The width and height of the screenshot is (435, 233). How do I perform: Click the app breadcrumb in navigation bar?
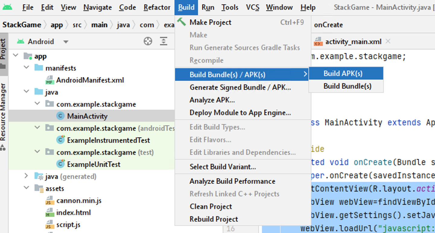(57, 25)
